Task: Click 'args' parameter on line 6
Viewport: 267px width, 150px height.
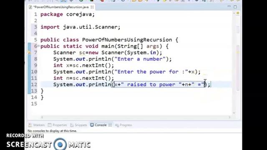Action: (153, 46)
